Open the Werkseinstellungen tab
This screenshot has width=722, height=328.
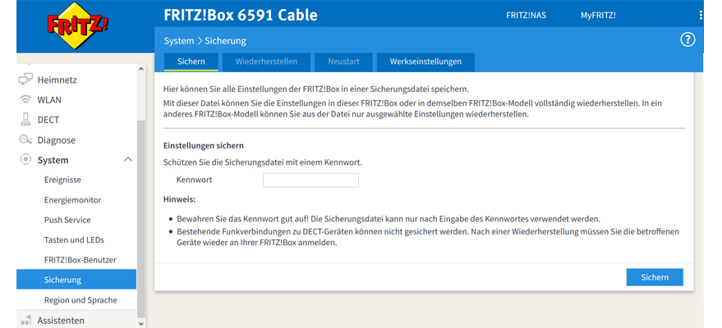click(425, 61)
